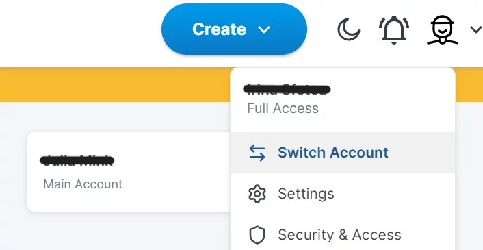
Task: Click the Main Account subtitle text
Action: (x=83, y=184)
